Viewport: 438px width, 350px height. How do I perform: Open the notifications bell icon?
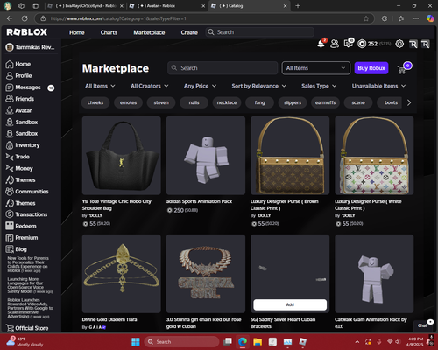[321, 44]
